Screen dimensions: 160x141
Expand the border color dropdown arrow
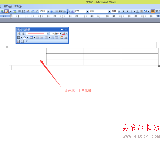pyautogui.click(x=67, y=34)
